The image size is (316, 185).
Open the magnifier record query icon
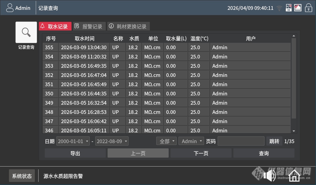[x=26, y=32]
